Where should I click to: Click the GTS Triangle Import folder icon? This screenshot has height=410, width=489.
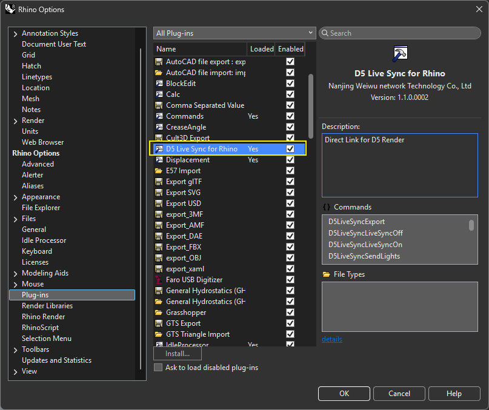pyautogui.click(x=159, y=334)
